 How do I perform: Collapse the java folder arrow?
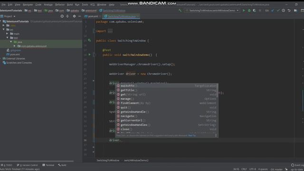(11, 42)
